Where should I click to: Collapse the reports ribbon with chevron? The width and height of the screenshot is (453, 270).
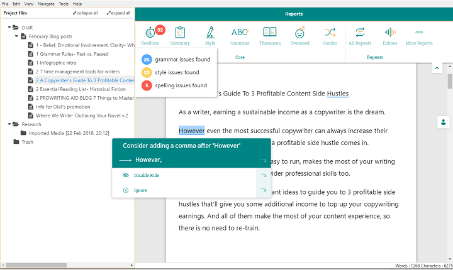click(437, 68)
